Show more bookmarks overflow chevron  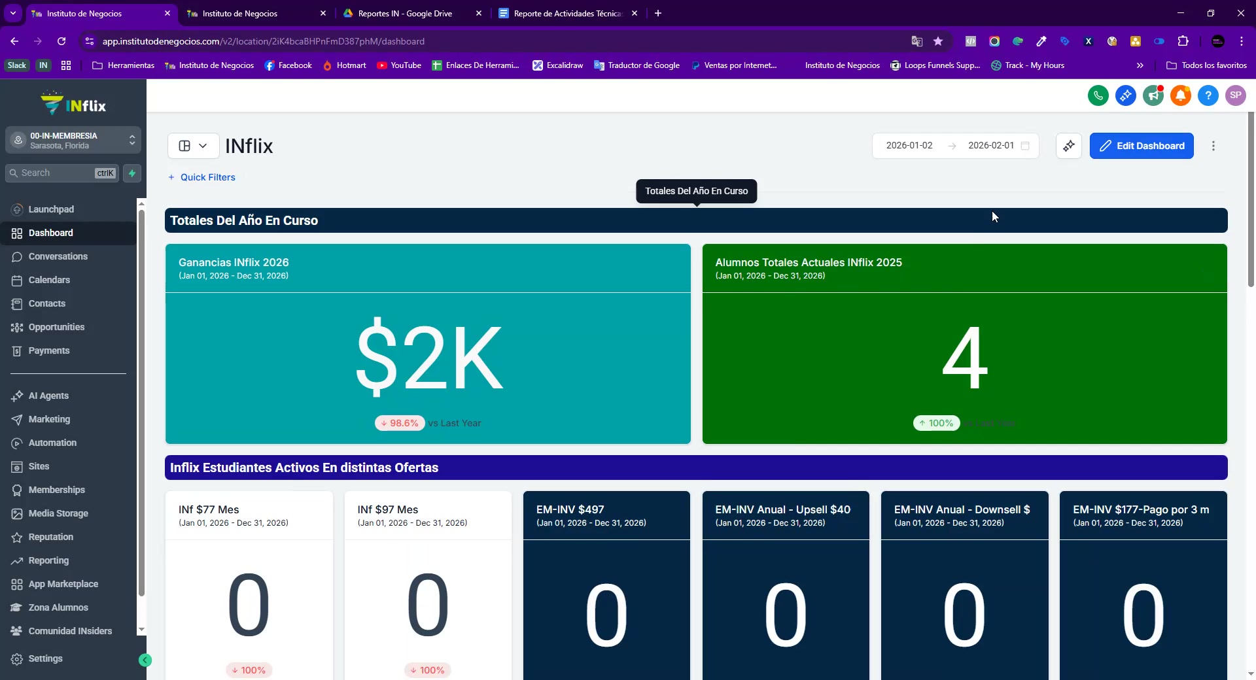[1140, 65]
